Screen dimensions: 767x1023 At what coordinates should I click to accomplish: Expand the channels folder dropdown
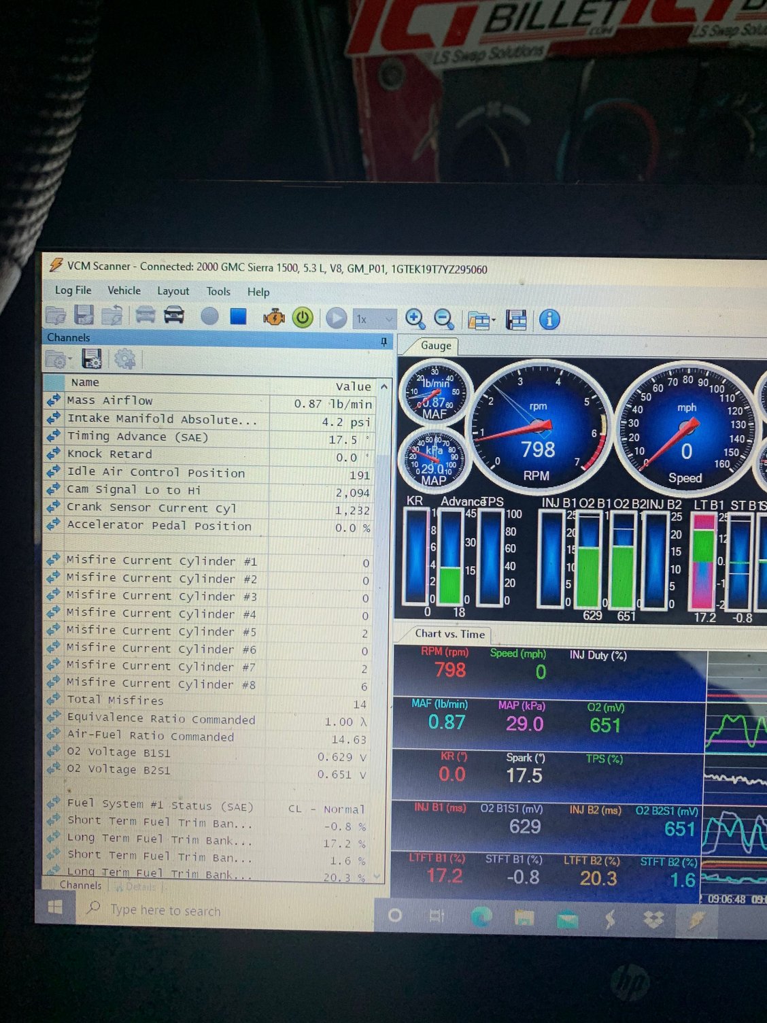pos(70,360)
